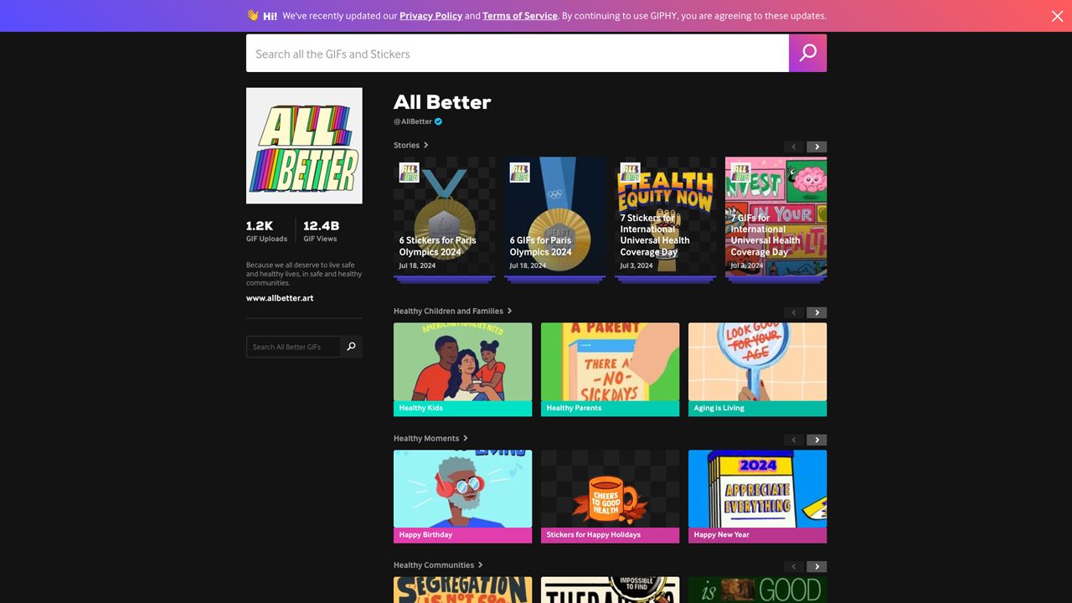Open the All Better profile avatar
Screen dimensions: 1072x603
[x=304, y=146]
